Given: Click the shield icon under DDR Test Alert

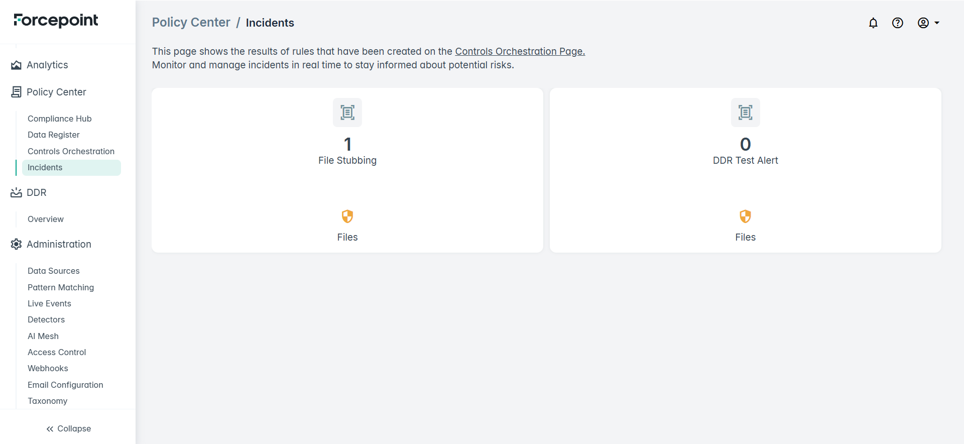Looking at the screenshot, I should 745,216.
